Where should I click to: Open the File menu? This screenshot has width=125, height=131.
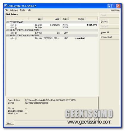pos(6,10)
